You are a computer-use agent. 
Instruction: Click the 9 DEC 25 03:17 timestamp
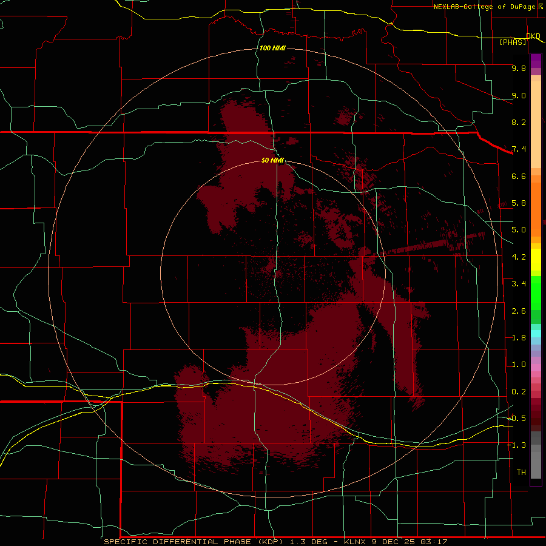pyautogui.click(x=409, y=542)
